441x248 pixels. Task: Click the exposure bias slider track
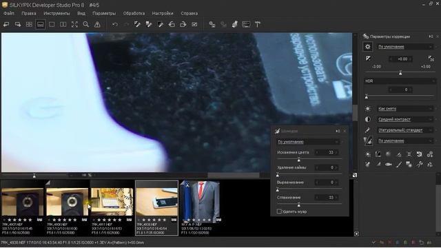pos(400,73)
